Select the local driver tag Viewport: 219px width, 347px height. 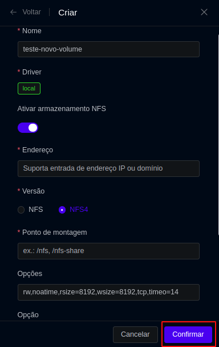click(x=29, y=88)
